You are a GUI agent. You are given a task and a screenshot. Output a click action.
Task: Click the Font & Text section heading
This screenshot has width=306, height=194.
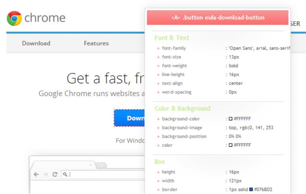point(172,37)
